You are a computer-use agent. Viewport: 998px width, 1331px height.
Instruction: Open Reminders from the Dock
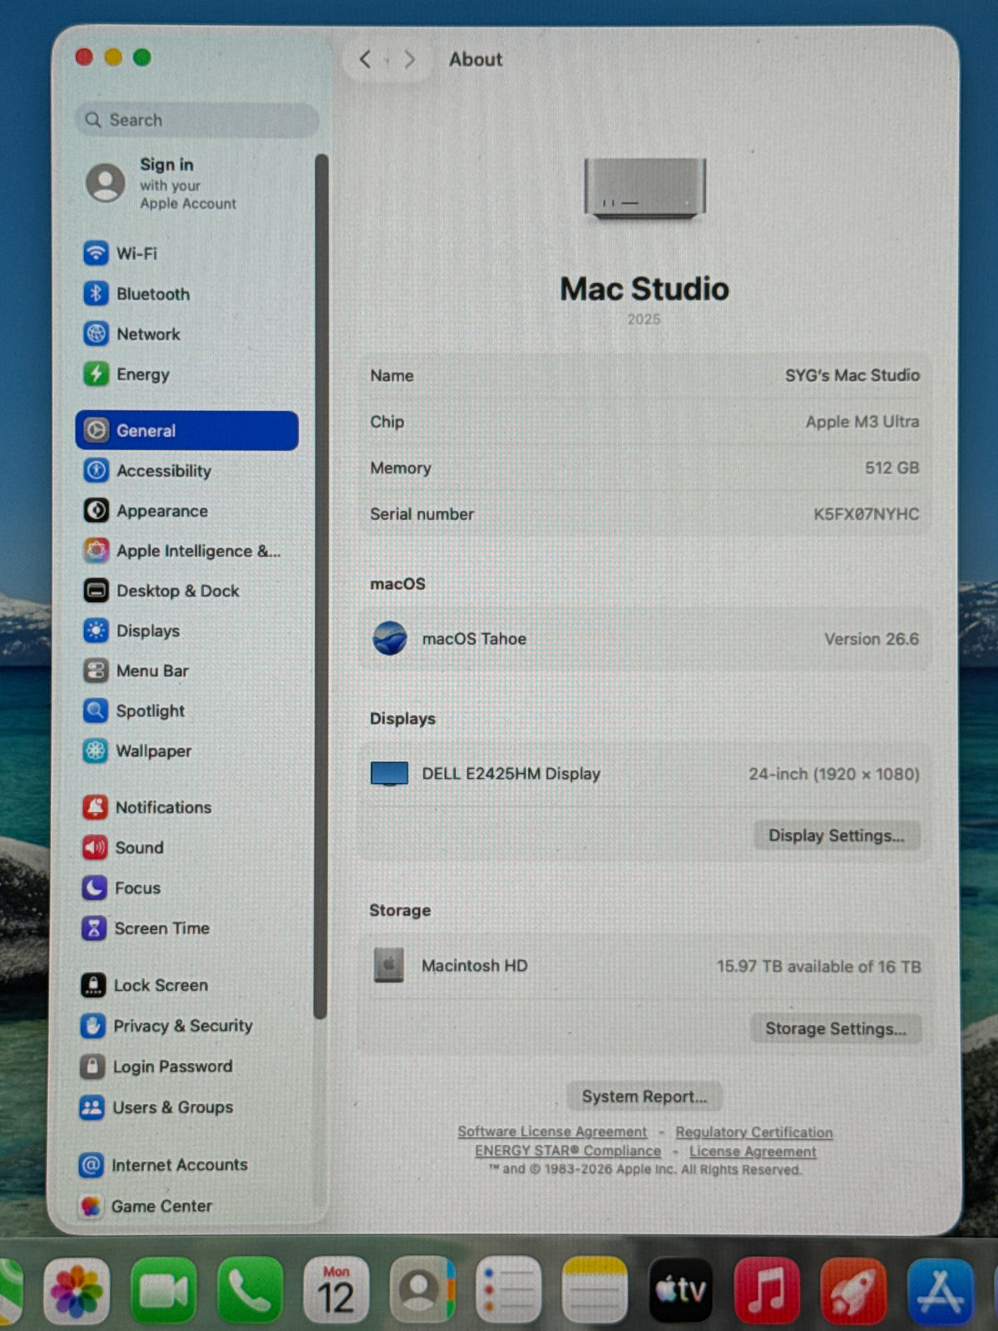[509, 1290]
